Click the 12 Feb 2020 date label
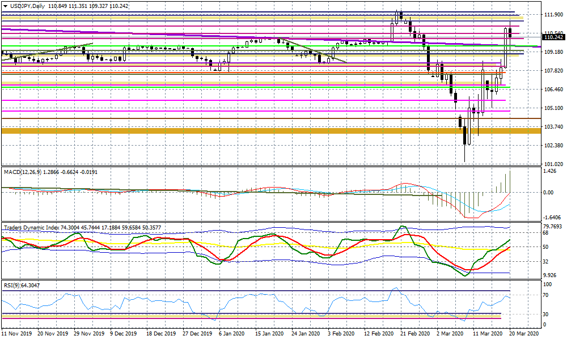 (379, 334)
